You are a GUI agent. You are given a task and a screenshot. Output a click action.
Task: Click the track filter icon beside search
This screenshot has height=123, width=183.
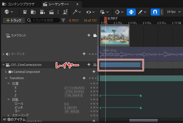tap(63, 20)
